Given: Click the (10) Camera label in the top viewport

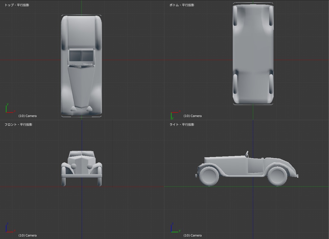Looking at the screenshot, I should [x=28, y=116].
